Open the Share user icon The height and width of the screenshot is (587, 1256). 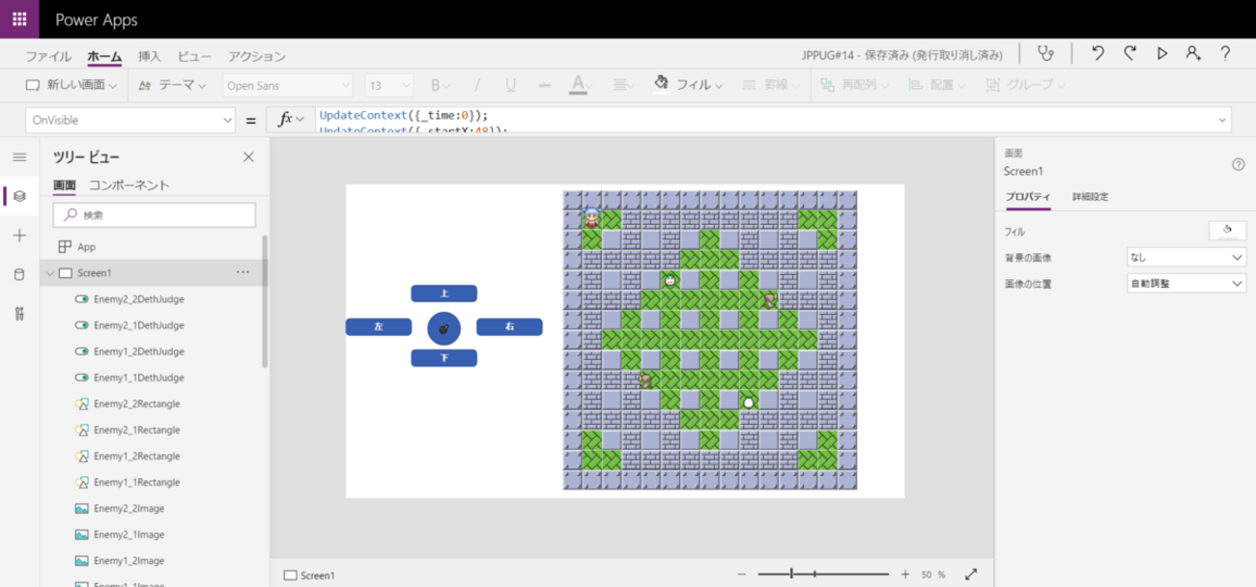pyautogui.click(x=1193, y=54)
